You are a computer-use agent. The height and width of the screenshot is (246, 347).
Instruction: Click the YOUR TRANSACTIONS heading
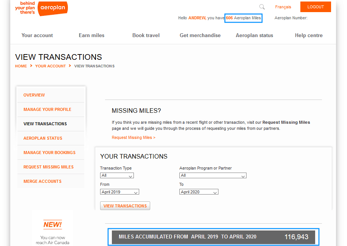point(133,156)
